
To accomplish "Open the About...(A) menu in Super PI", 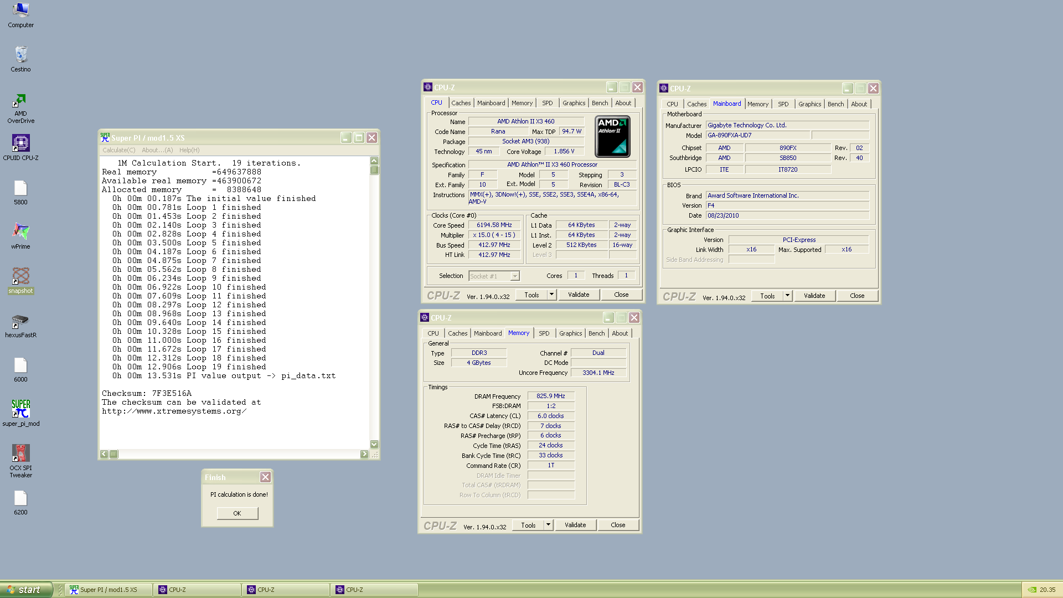I will (157, 150).
